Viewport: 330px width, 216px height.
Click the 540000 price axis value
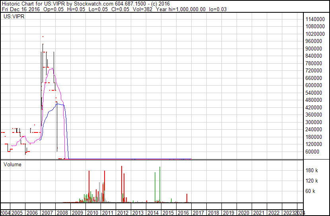point(314,93)
